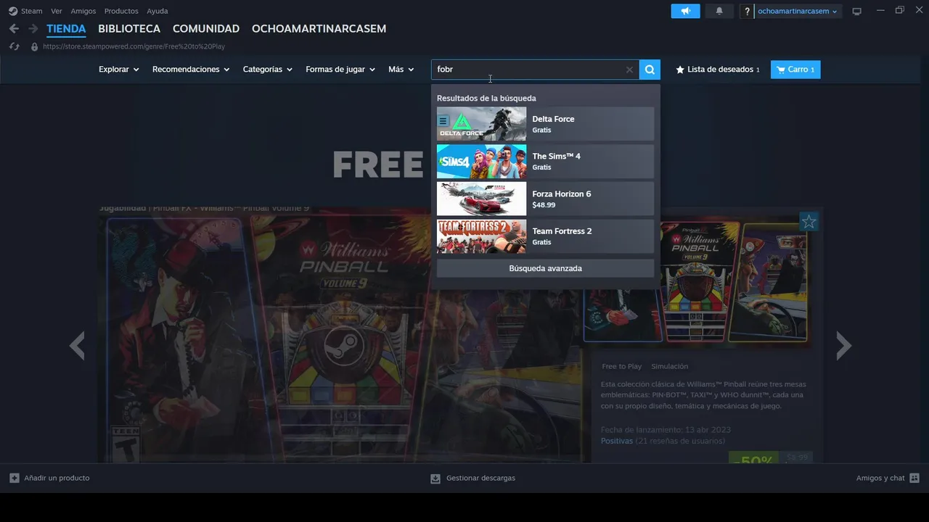Click the Gestionar descargas label
Screen dimensions: 929x522
coord(480,478)
